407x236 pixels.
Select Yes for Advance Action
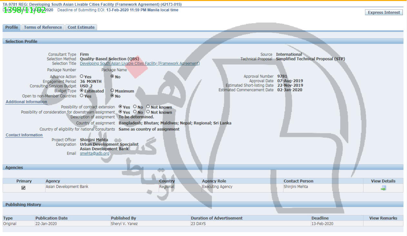coord(82,76)
